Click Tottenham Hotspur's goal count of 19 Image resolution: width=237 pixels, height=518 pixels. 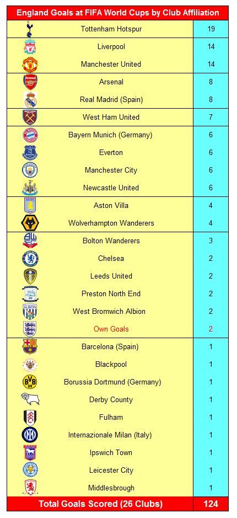(x=211, y=29)
